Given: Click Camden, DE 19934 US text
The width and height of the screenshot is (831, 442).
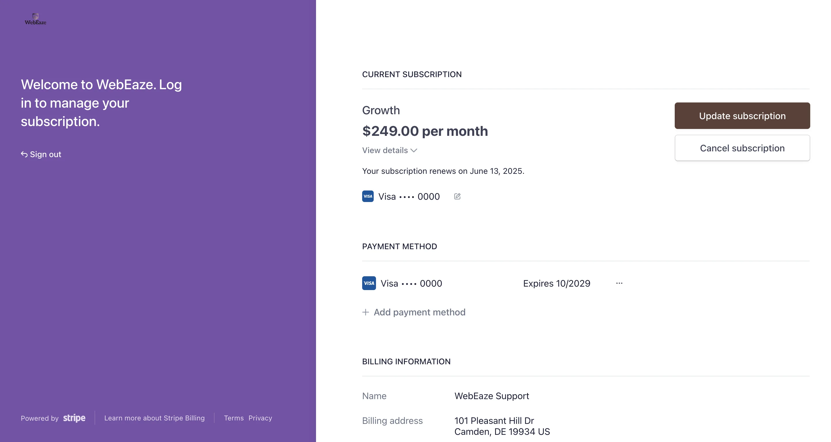Looking at the screenshot, I should (502, 431).
